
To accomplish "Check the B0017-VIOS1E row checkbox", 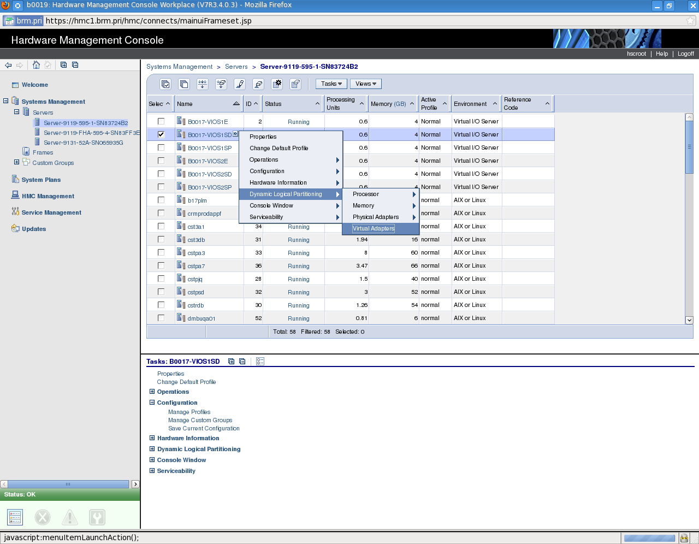I will (161, 121).
